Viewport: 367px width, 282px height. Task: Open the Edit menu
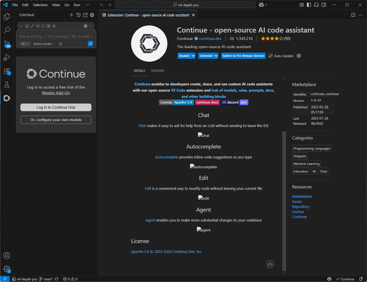point(25,5)
